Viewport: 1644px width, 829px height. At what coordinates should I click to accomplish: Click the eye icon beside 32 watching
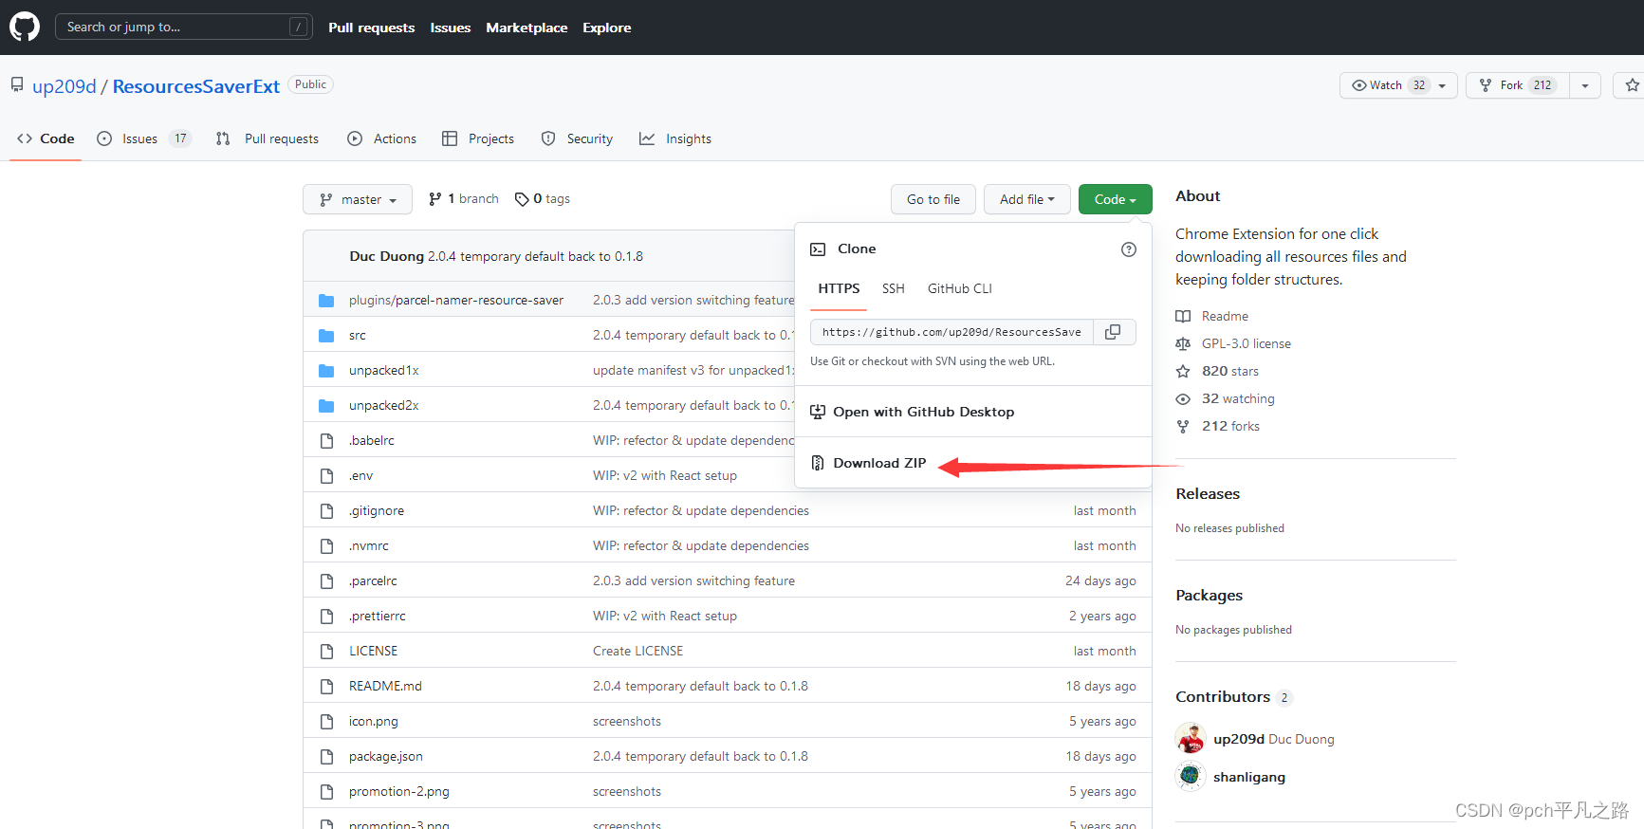[x=1183, y=398]
